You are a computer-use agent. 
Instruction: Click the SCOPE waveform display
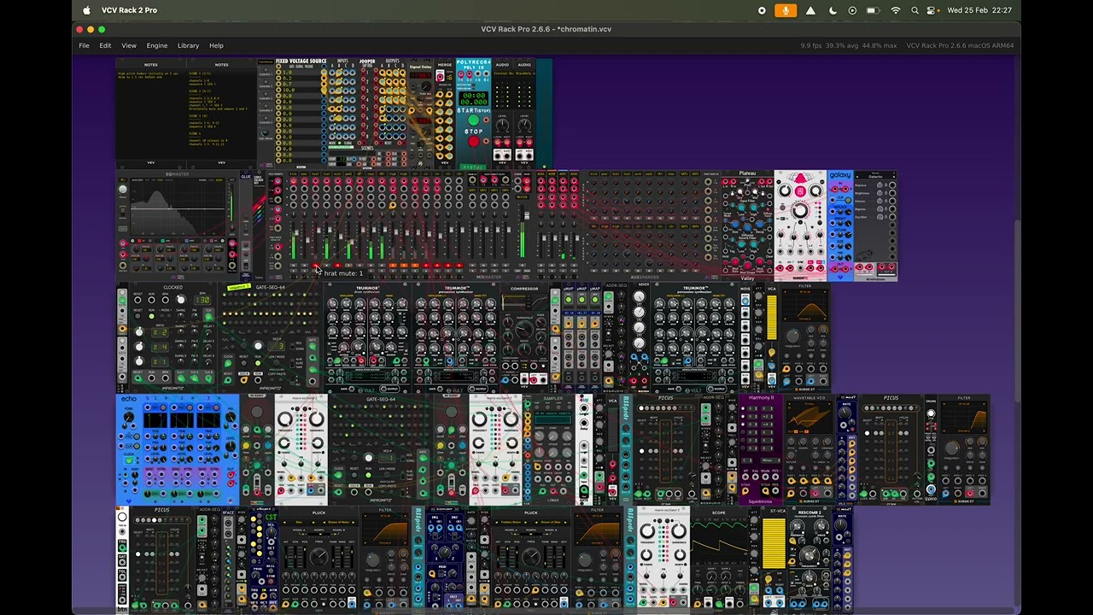pyautogui.click(x=718, y=542)
